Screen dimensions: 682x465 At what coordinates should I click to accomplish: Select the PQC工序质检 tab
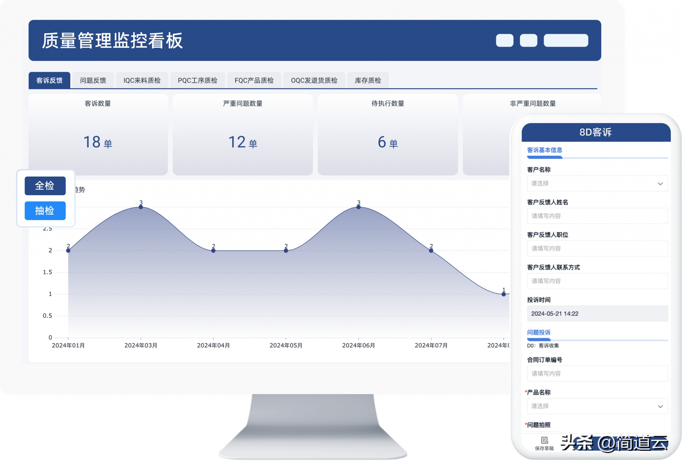[197, 81]
